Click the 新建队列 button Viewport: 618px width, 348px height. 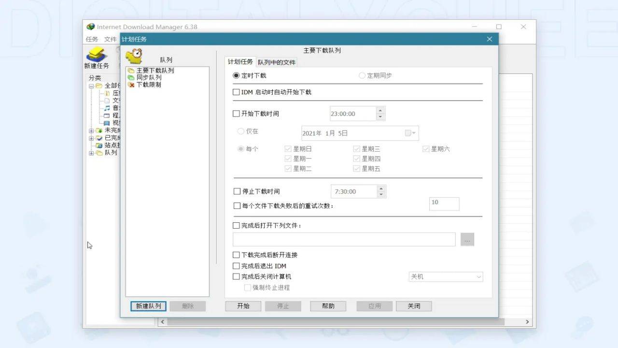[x=148, y=305]
